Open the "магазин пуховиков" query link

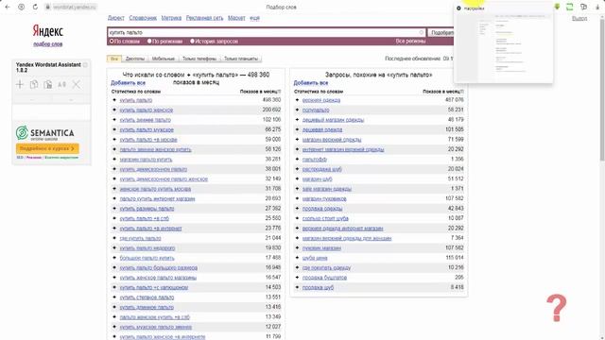click(x=324, y=199)
